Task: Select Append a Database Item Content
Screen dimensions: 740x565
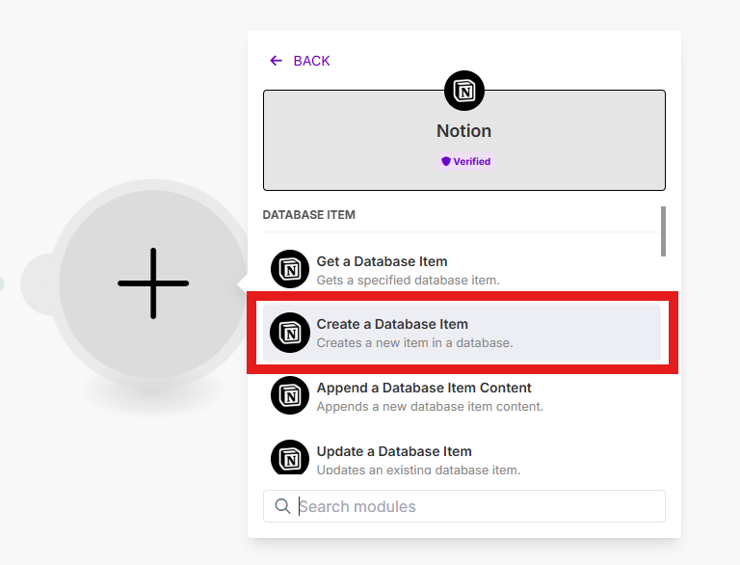Action: pos(462,396)
